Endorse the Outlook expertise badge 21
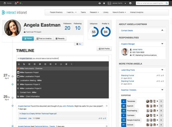172x127 pixels. click(x=124, y=125)
